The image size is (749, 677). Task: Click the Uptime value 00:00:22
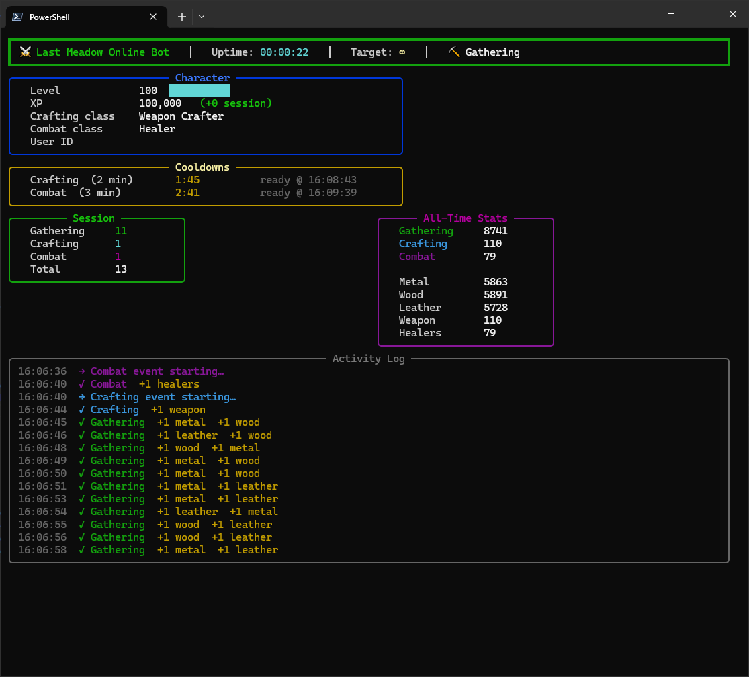click(284, 52)
